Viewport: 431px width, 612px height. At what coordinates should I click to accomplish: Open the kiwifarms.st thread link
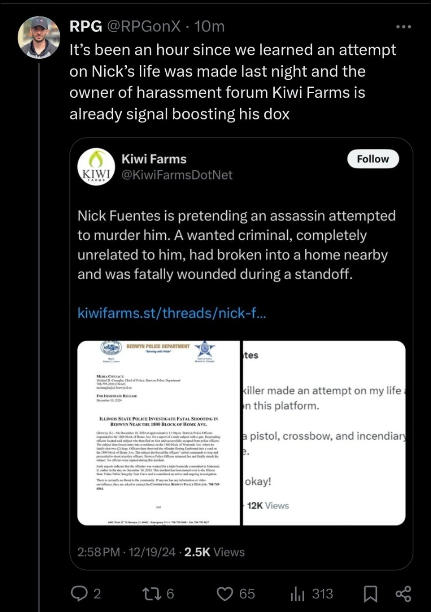coord(171,313)
